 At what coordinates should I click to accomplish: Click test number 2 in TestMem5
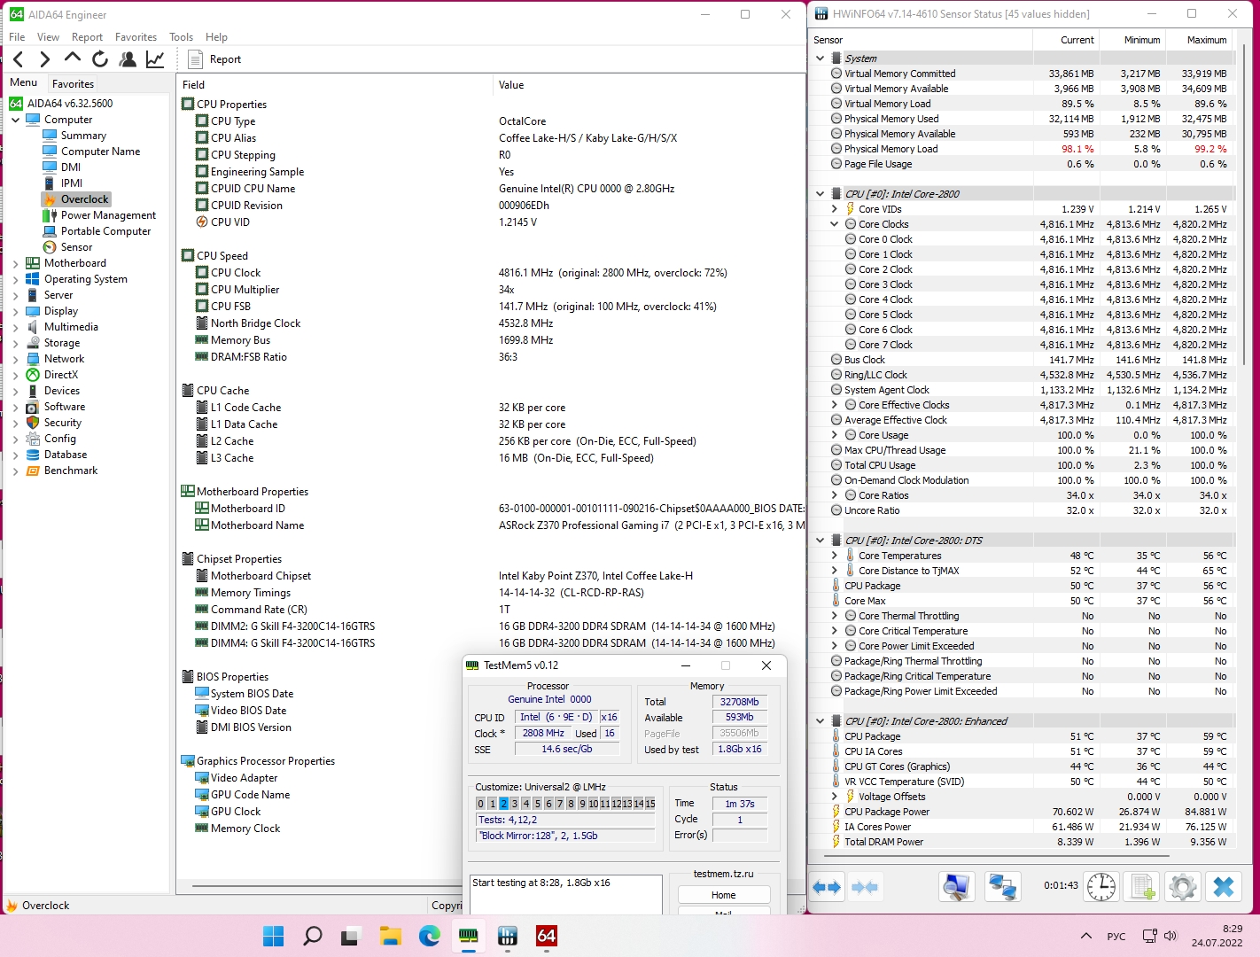(x=503, y=804)
